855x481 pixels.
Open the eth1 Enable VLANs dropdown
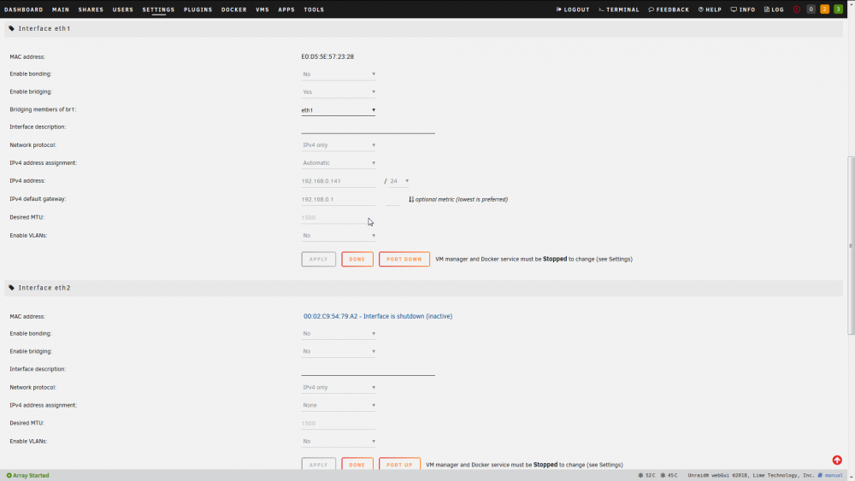click(338, 235)
